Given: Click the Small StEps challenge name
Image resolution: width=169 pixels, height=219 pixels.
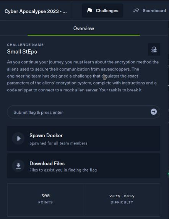Looking at the screenshot, I should (x=22, y=52).
